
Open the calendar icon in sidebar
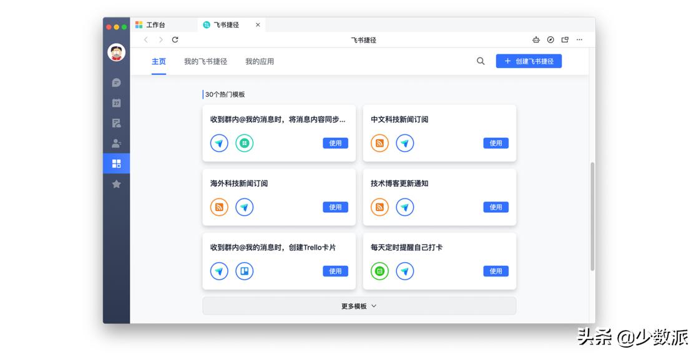[x=116, y=103]
